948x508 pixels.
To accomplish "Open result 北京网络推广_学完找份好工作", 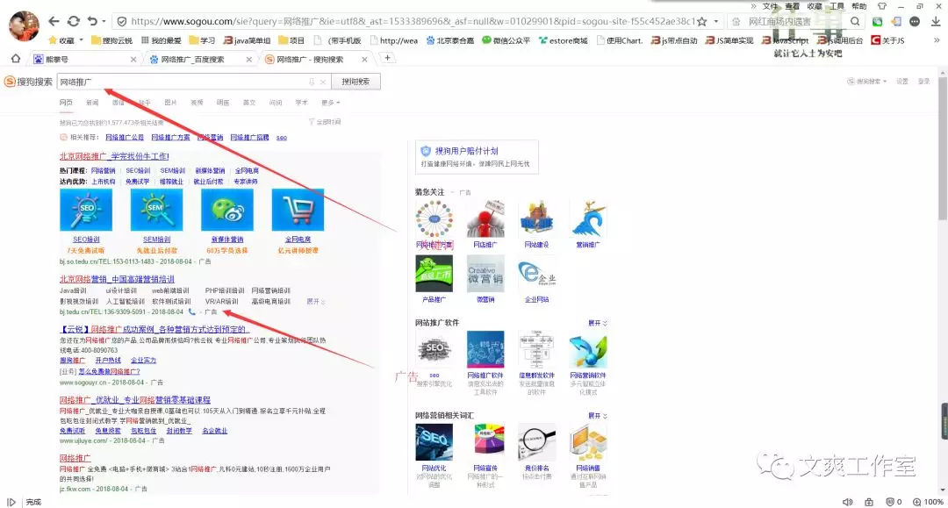I will pos(114,156).
